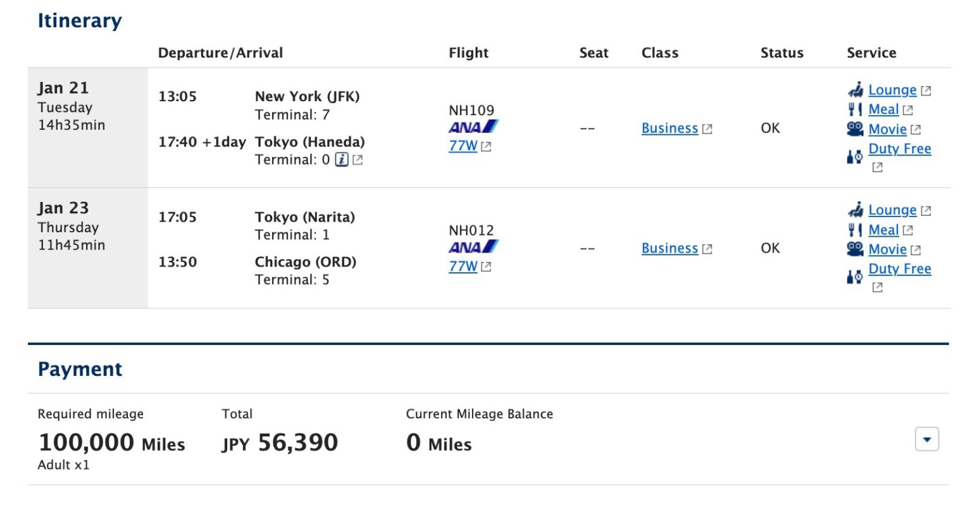This screenshot has height=519, width=972.
Task: Open the Terminal 0 info icon at Tokyo Haneda
Action: pyautogui.click(x=341, y=160)
